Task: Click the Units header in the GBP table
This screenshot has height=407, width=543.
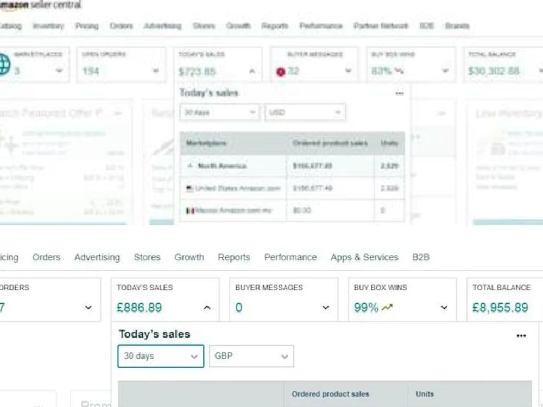Action: 425,394
